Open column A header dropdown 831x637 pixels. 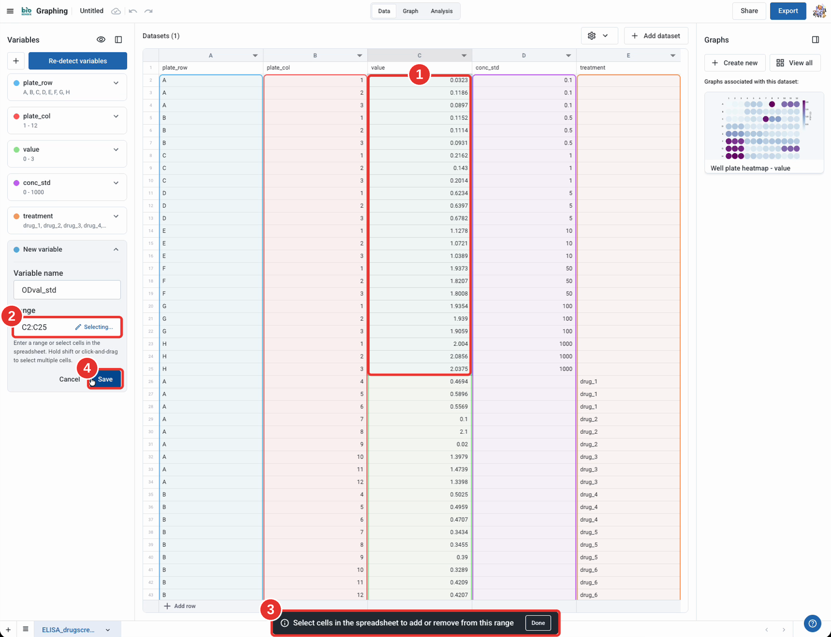tap(255, 55)
